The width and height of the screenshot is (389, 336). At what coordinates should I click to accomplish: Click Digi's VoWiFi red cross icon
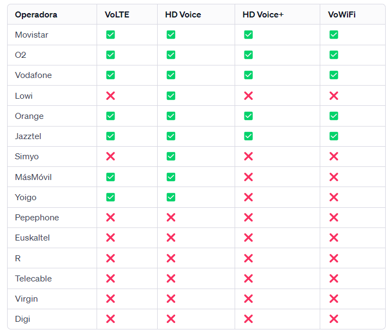pos(334,319)
